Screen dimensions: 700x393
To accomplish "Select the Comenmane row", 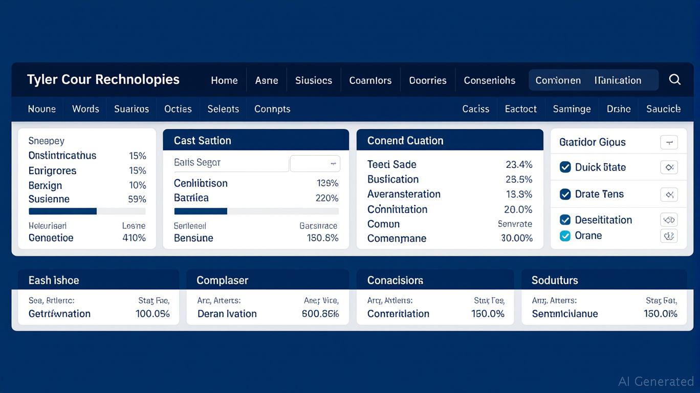I will coord(450,238).
